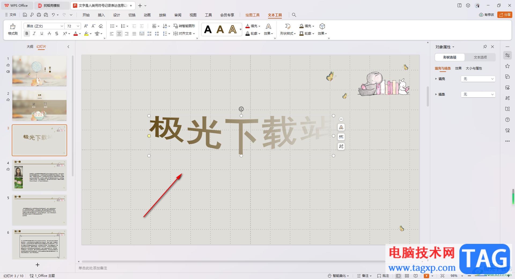Toggle normal view in the status bar

[398, 276]
